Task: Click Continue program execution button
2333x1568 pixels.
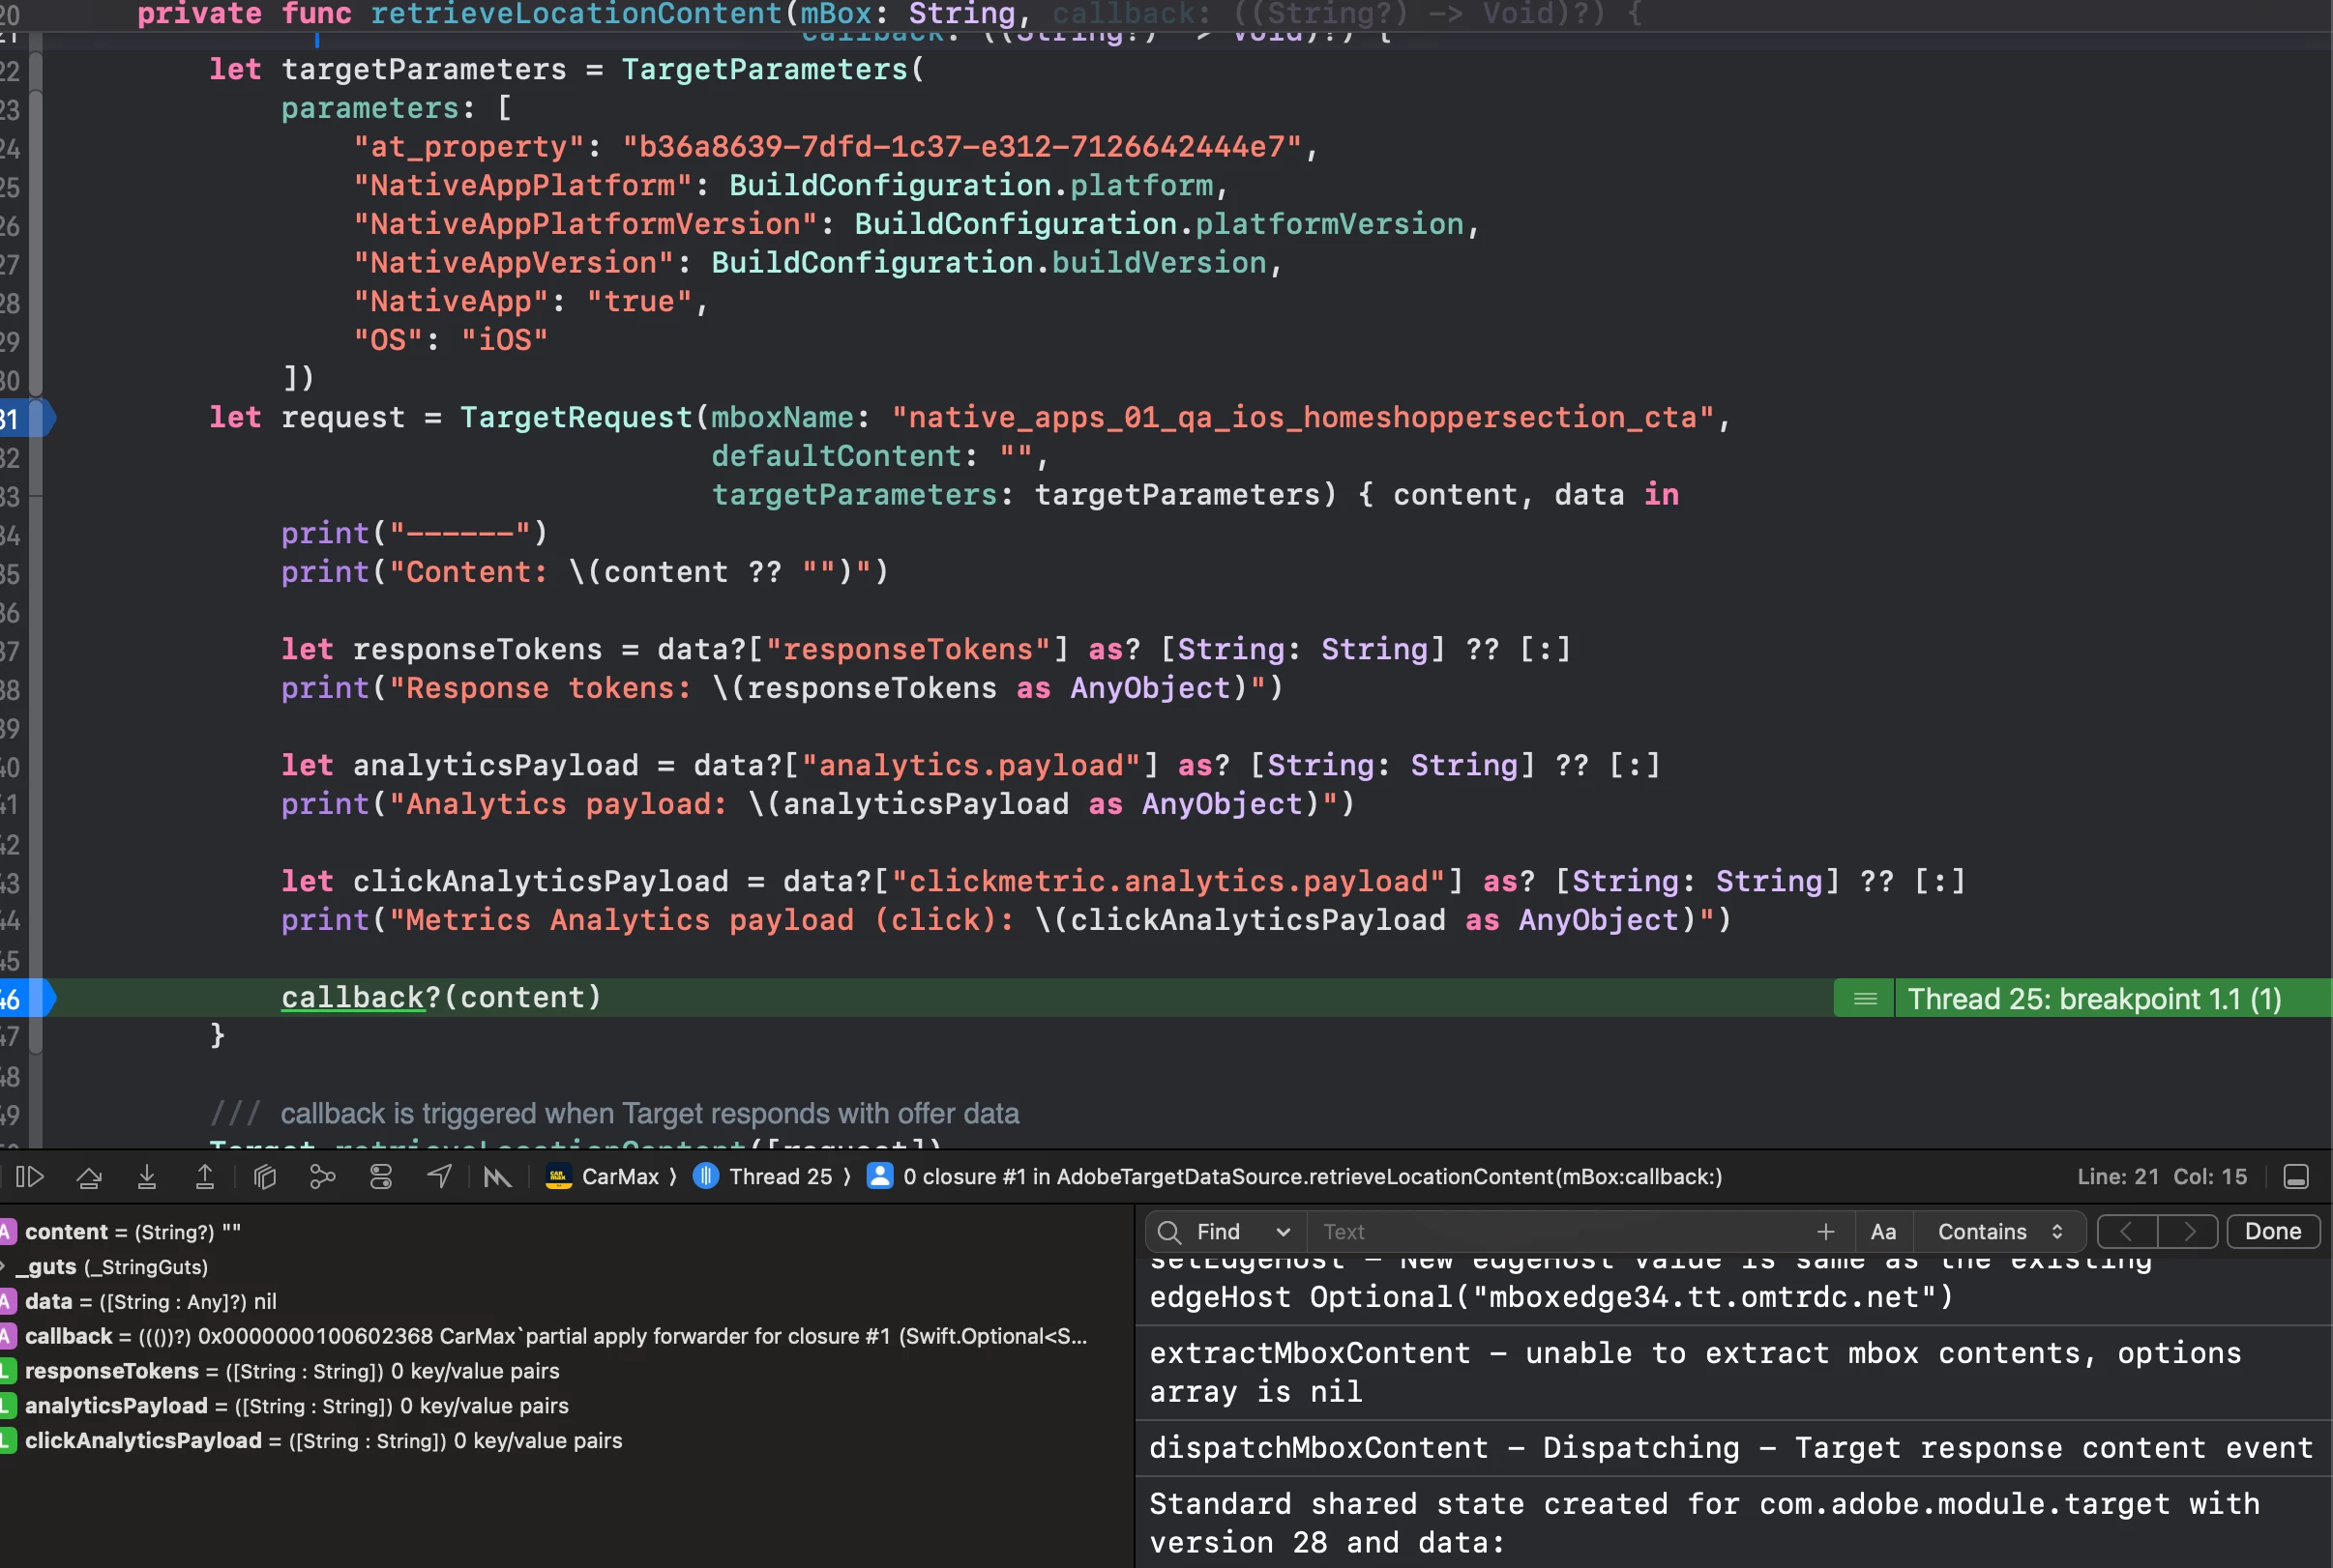Action: click(30, 1177)
